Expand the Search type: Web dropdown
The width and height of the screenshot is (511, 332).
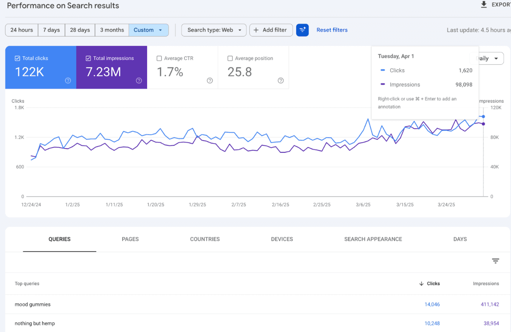coord(214,30)
